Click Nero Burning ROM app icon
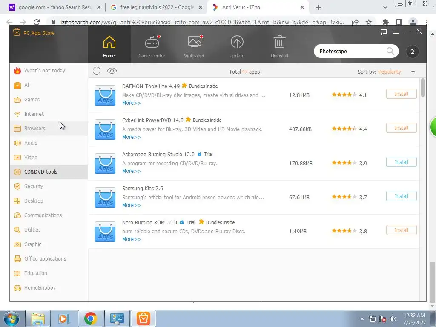The image size is (436, 327). coord(105,232)
